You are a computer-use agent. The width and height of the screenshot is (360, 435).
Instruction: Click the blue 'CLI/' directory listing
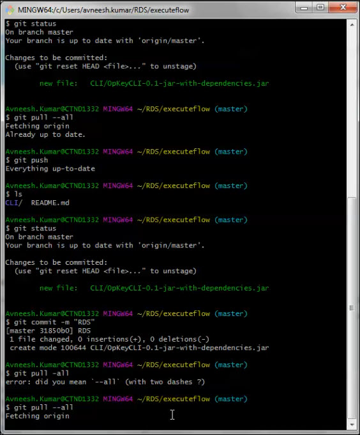click(13, 203)
